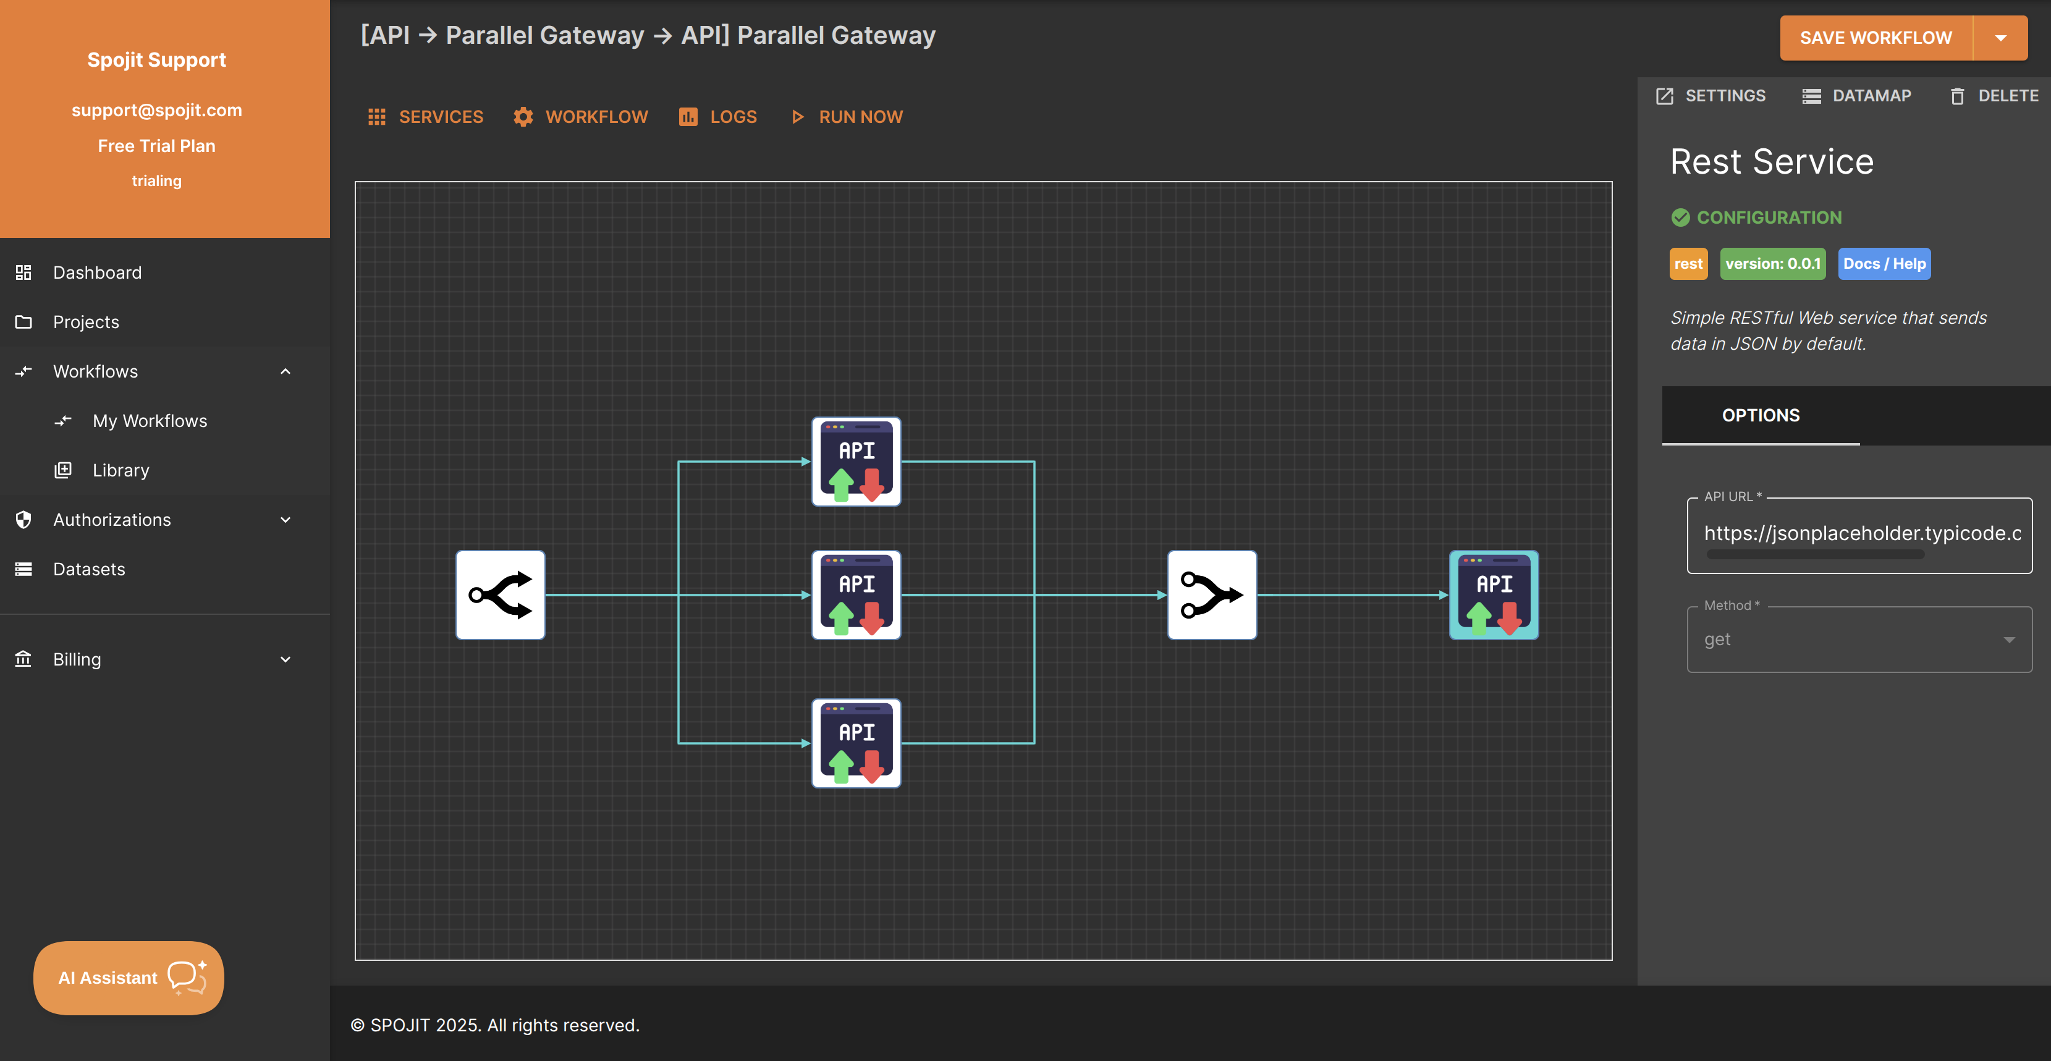2051x1061 pixels.
Task: Go to Dashboard
Action: point(165,273)
